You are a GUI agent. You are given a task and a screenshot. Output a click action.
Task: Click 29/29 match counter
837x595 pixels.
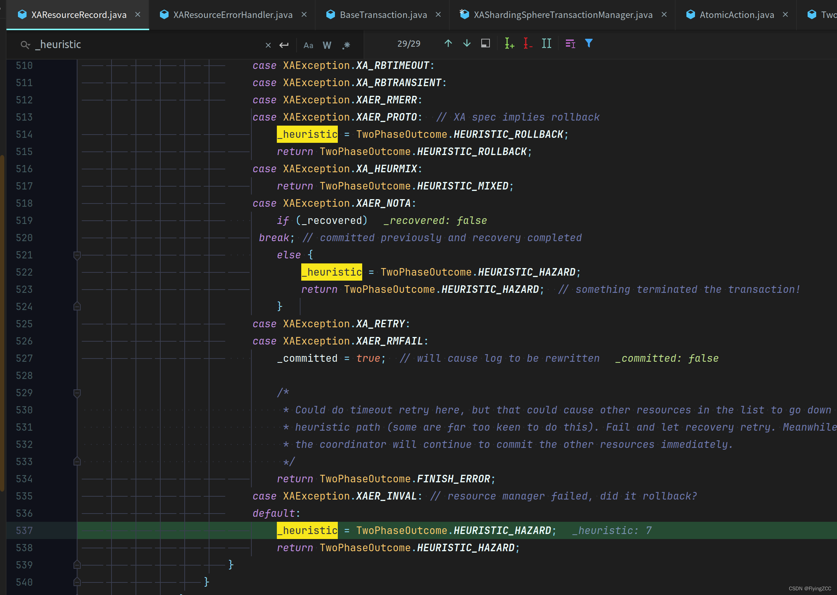point(408,44)
